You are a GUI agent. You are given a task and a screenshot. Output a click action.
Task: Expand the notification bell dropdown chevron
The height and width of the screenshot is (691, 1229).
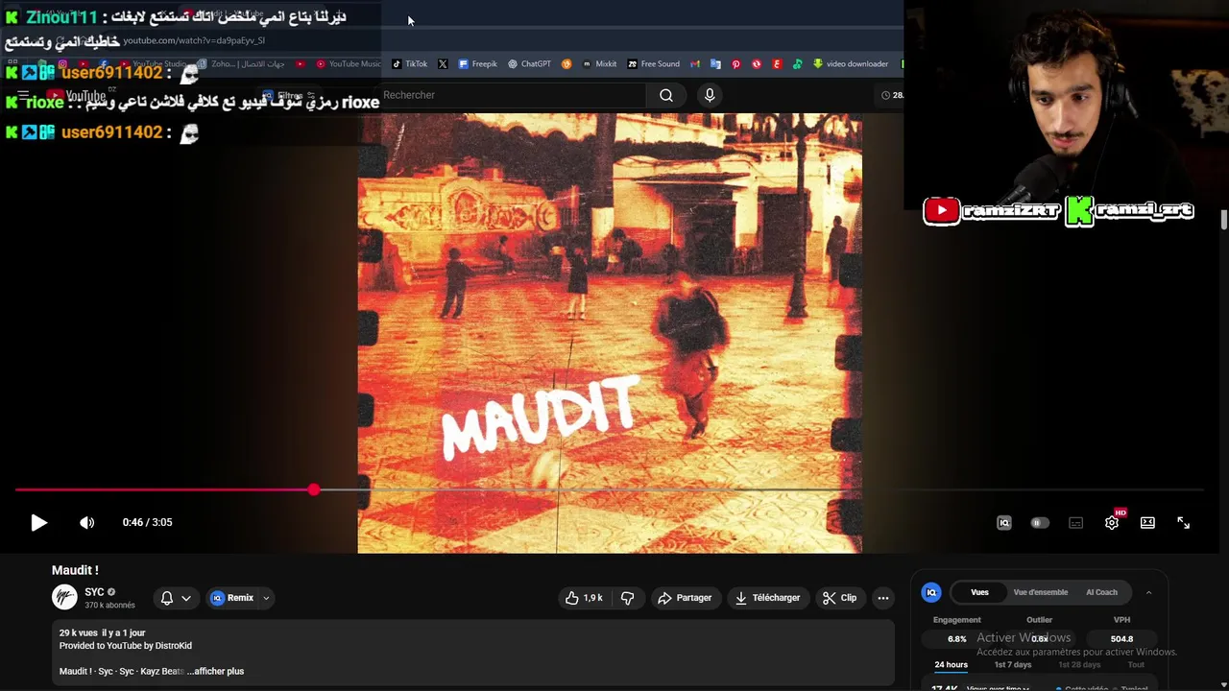[x=186, y=598]
